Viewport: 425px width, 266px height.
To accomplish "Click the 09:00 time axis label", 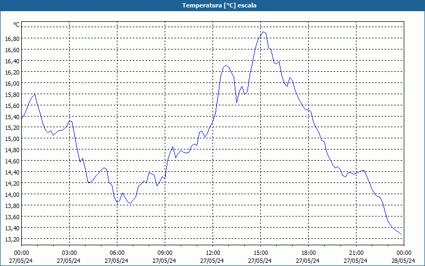I will pyautogui.click(x=165, y=253).
